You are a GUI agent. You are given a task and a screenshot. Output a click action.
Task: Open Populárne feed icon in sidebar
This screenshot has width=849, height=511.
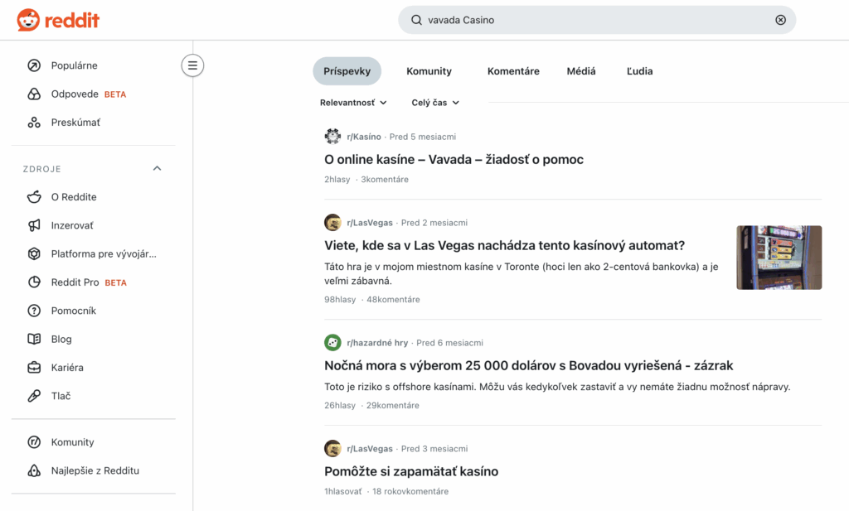34,65
